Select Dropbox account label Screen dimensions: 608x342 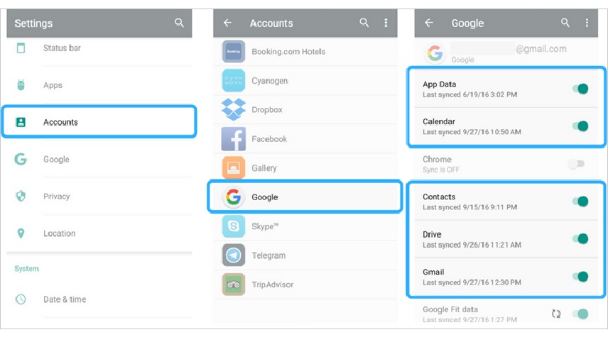267,109
